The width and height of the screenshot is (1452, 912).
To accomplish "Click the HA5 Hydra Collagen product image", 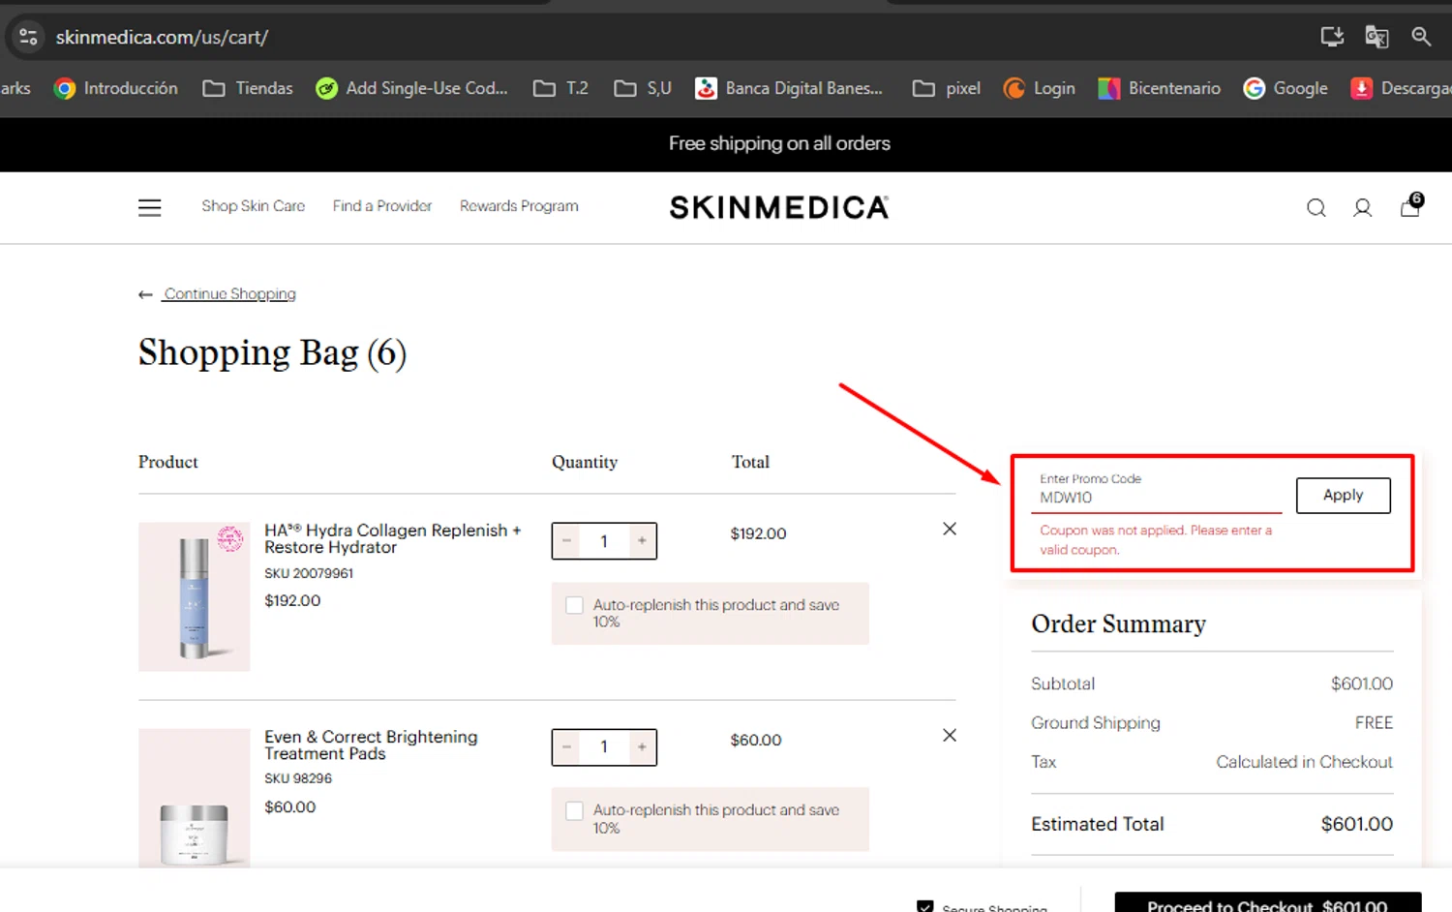I will [194, 596].
